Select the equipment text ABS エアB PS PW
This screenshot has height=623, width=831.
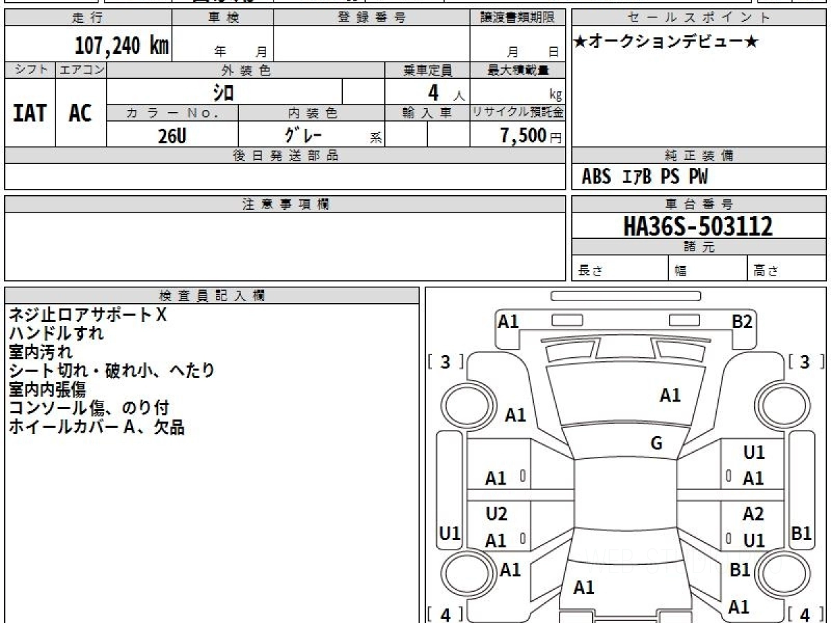coord(645,177)
